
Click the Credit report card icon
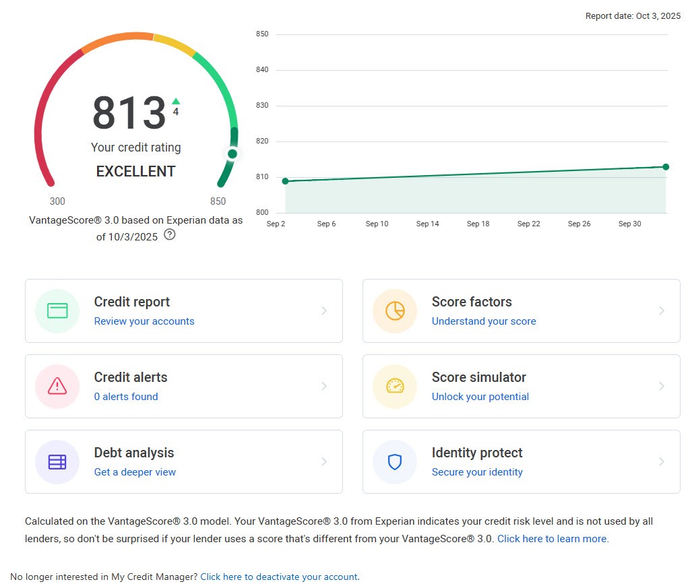57,311
